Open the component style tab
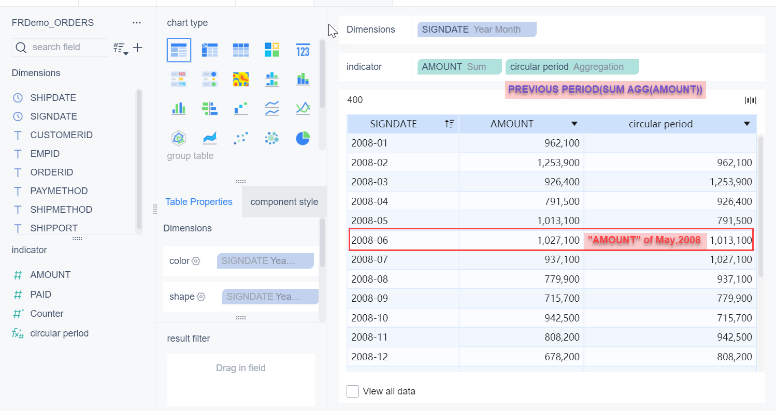776x411 pixels. (x=284, y=202)
